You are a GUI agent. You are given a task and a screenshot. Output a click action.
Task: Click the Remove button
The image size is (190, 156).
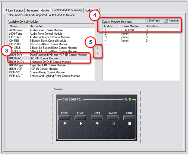(x=171, y=21)
